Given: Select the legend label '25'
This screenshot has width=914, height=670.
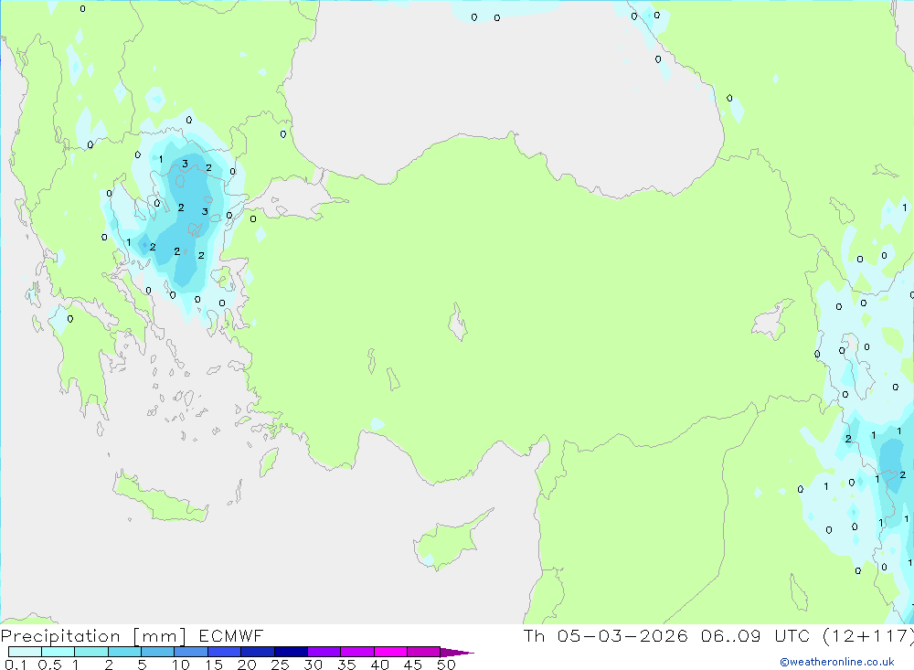Looking at the screenshot, I should [x=280, y=665].
